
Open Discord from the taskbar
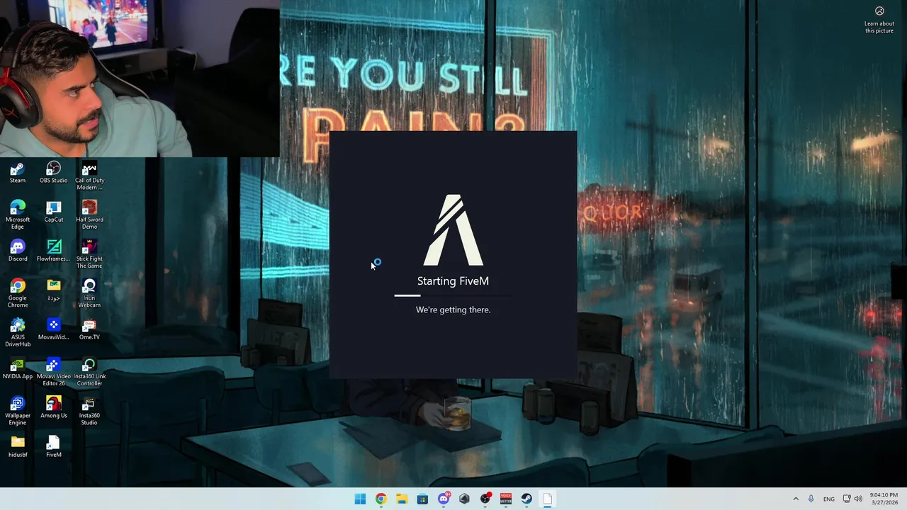444,499
